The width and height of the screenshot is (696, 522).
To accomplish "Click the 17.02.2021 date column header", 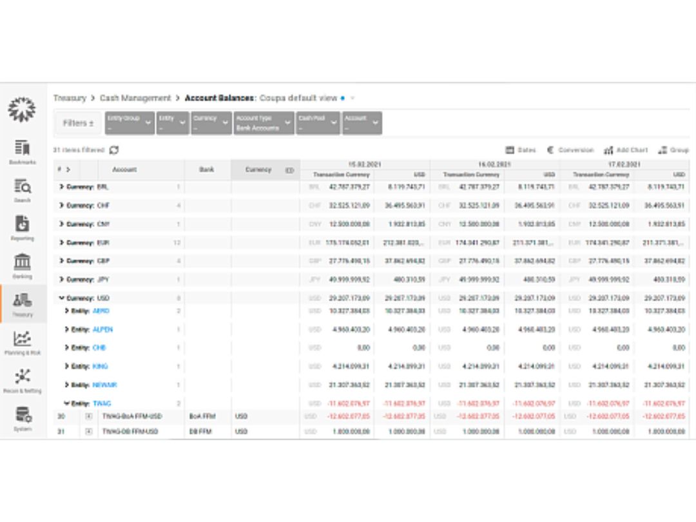I will click(624, 164).
